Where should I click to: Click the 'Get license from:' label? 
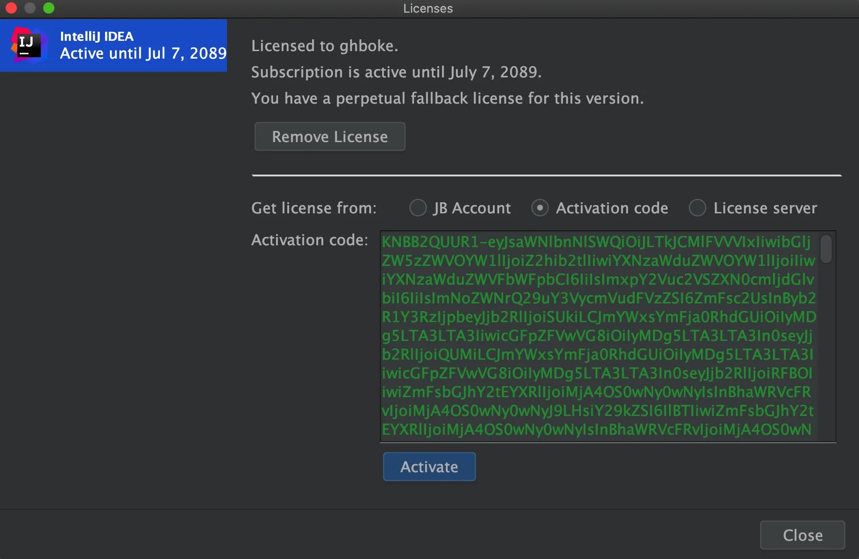point(314,208)
